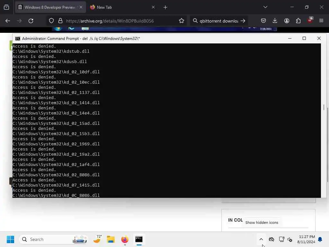Click the qbittorrent search box
Viewport: 329px width, 247px height.
point(219,21)
